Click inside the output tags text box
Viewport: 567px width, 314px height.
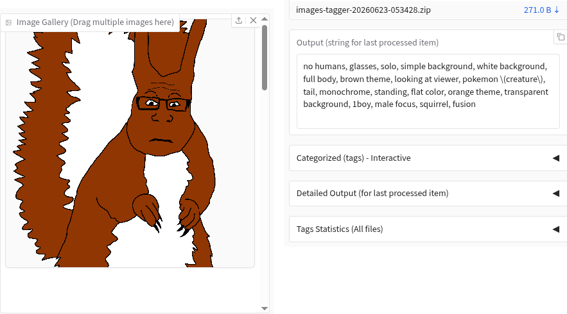point(428,91)
